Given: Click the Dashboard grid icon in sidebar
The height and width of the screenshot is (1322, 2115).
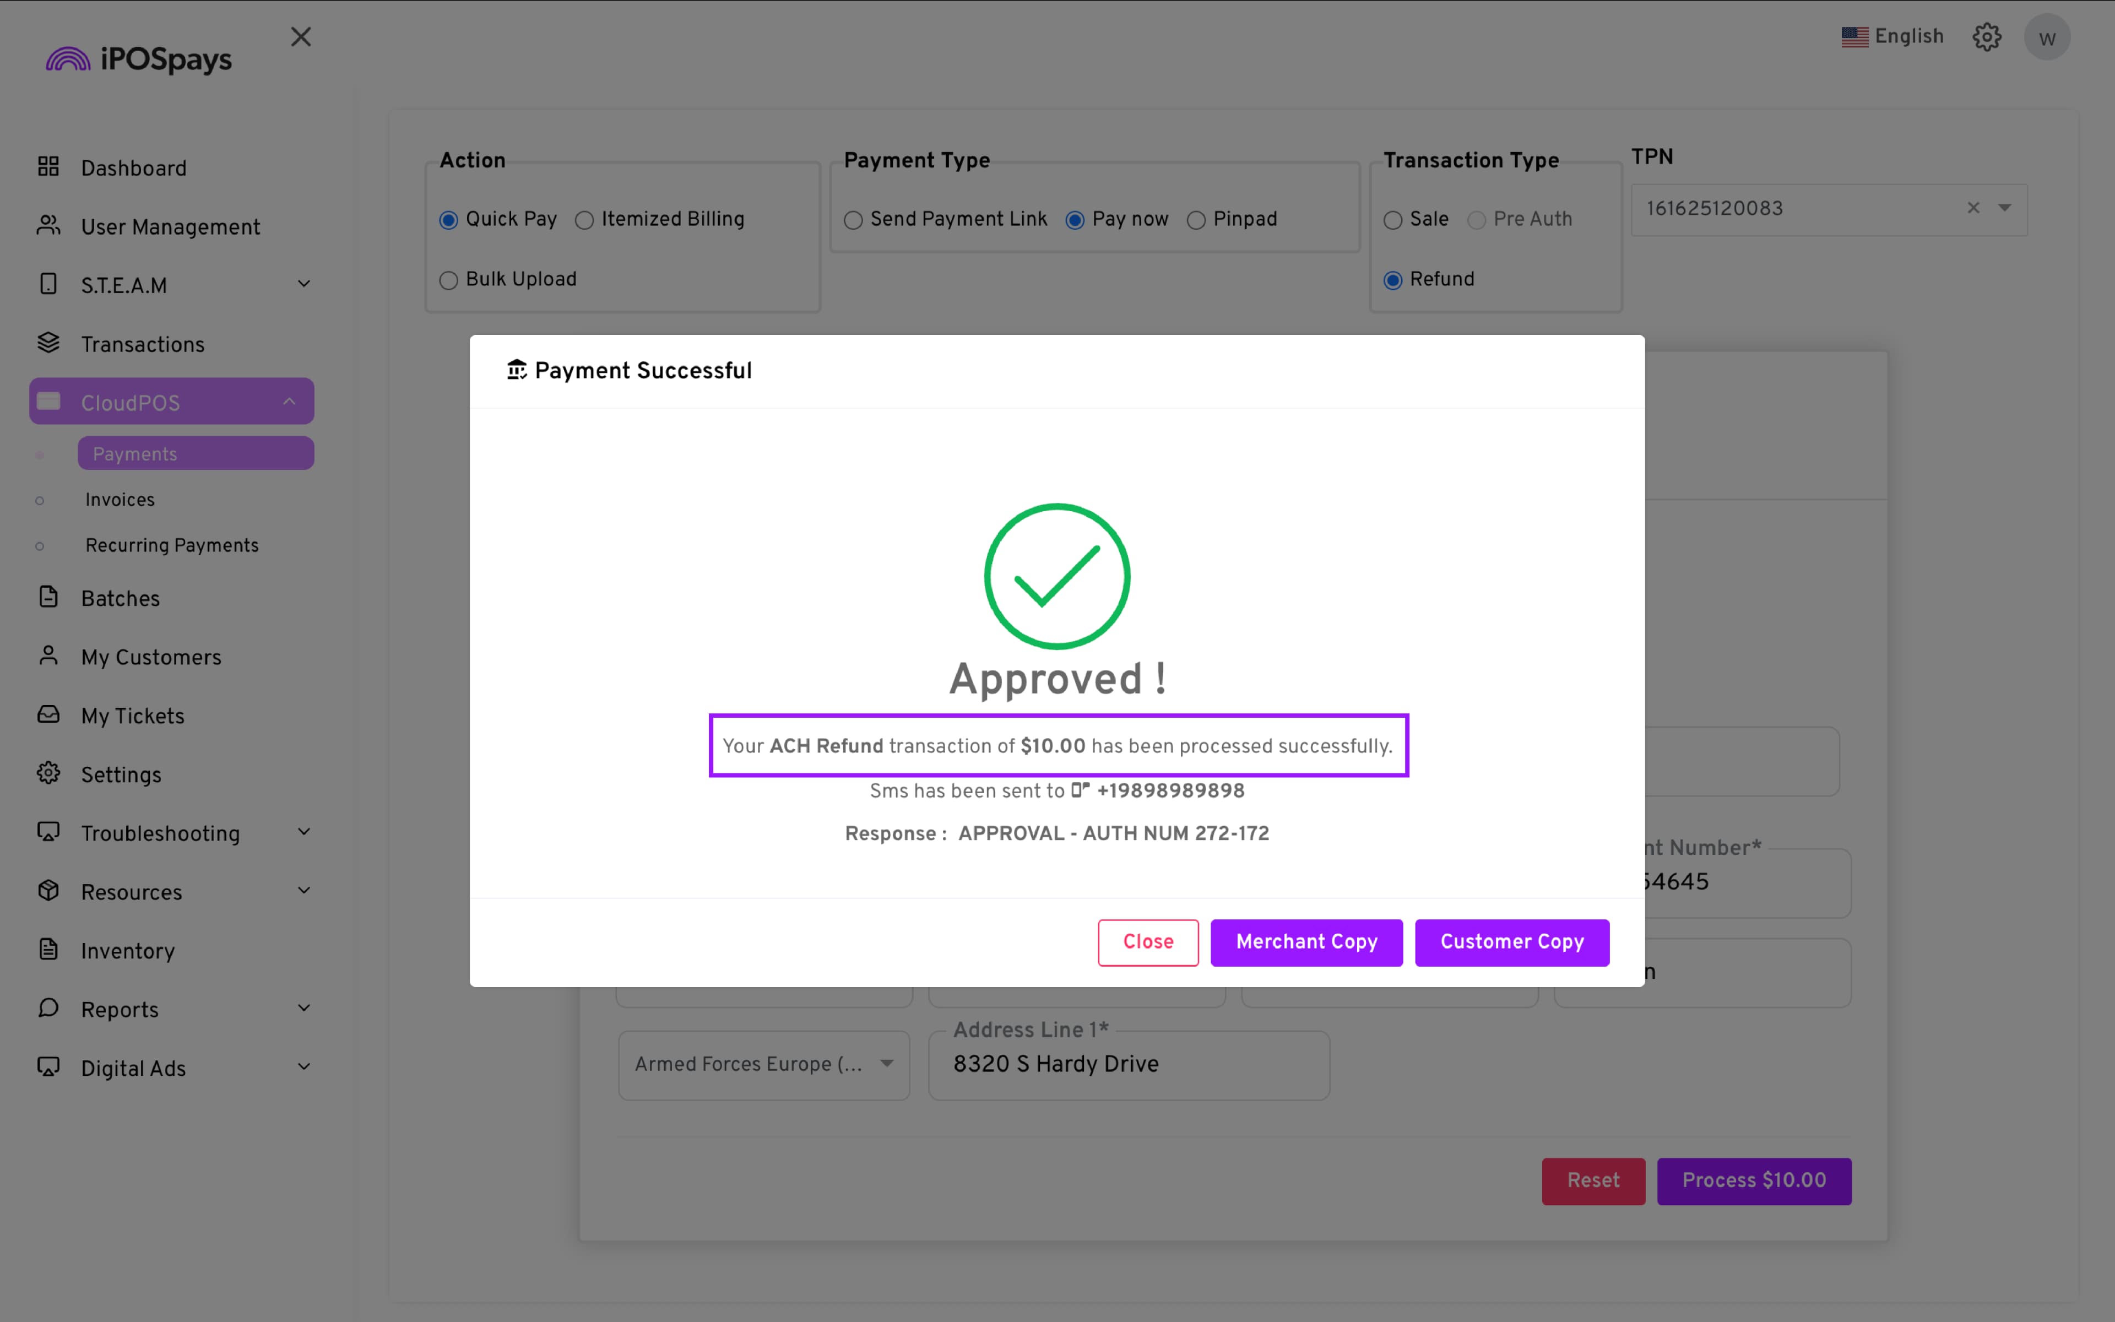Looking at the screenshot, I should (48, 166).
